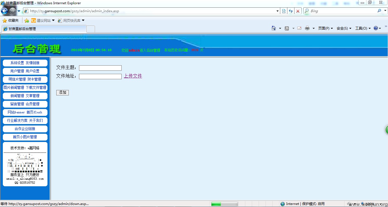Open 首页小图片管理 in the sidebar
The image size is (388, 207).
click(25, 137)
